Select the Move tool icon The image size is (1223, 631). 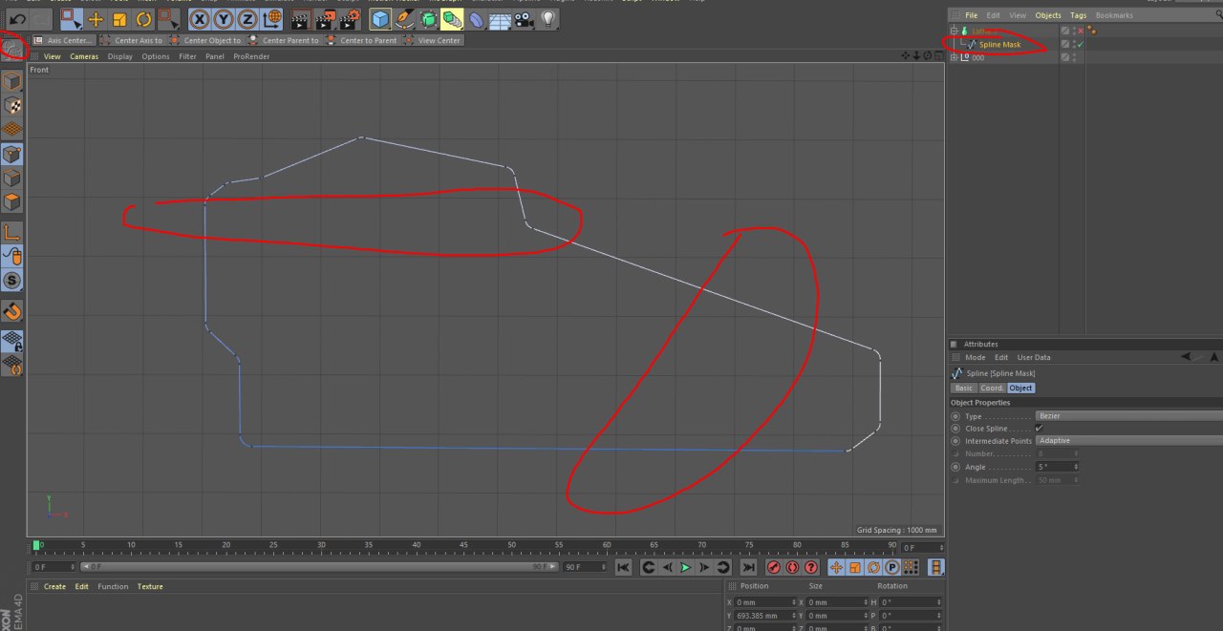96,18
